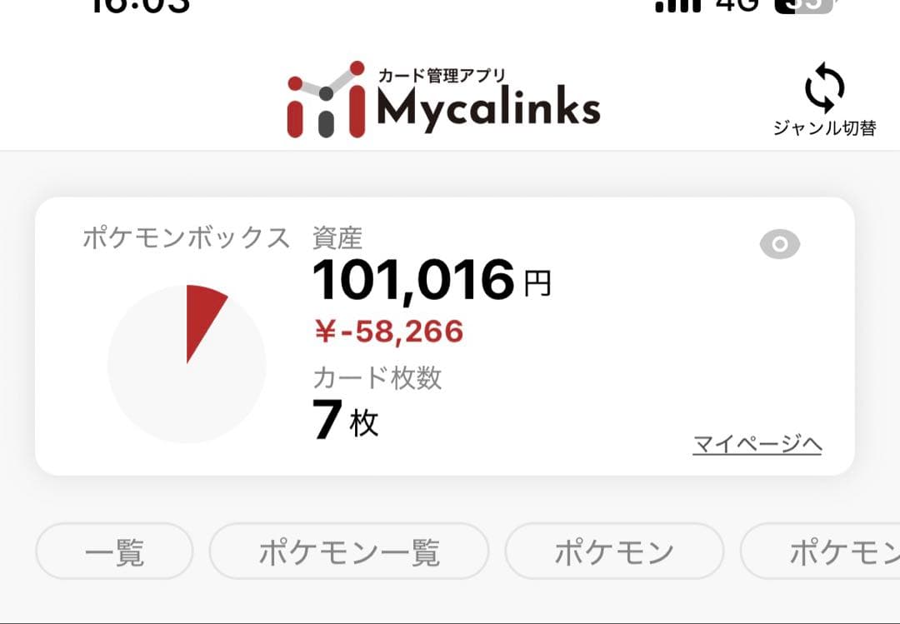Tap the battery icon in the status bar
The image size is (900, 624).
coord(802,5)
